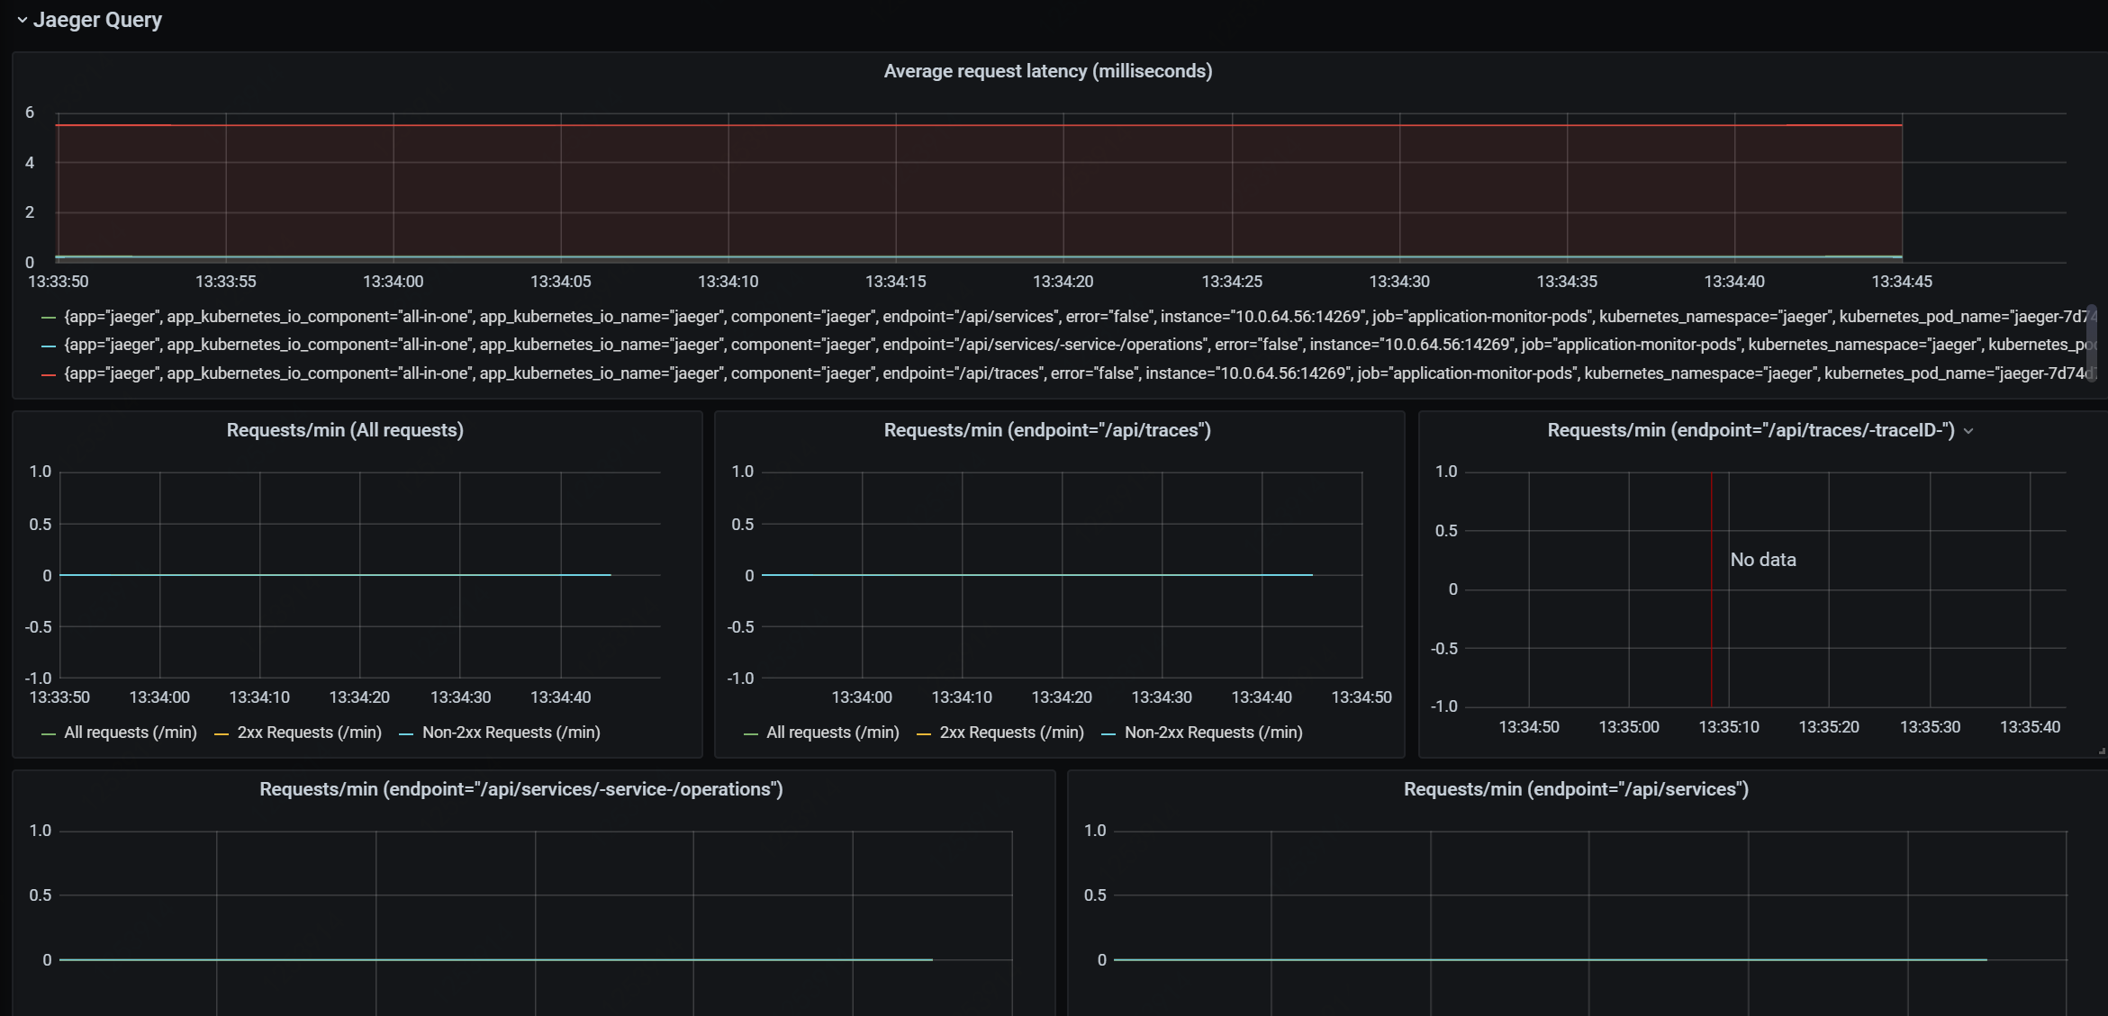2108x1016 pixels.
Task: Open the Average request latency panel title menu
Action: click(x=1047, y=71)
